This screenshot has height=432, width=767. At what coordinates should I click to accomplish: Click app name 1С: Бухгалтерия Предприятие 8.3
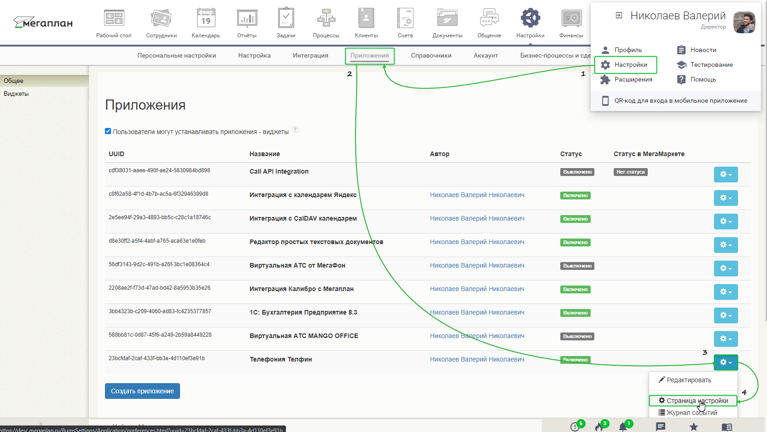click(x=303, y=312)
